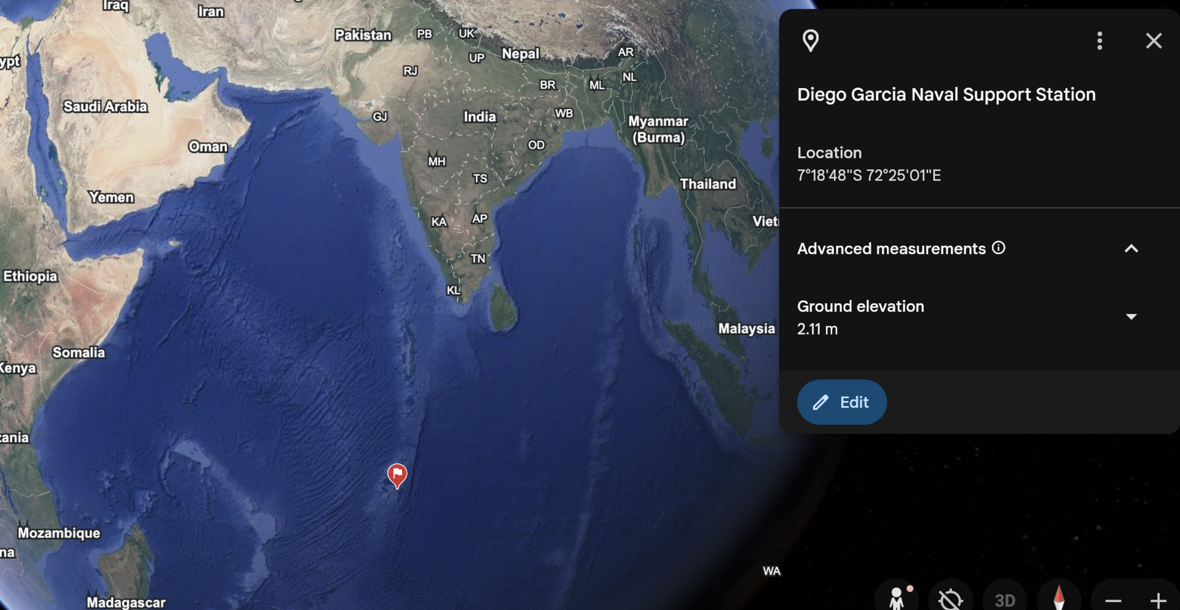Viewport: 1180px width, 610px height.
Task: Click the Ground elevation 2.11 m value
Action: point(817,329)
